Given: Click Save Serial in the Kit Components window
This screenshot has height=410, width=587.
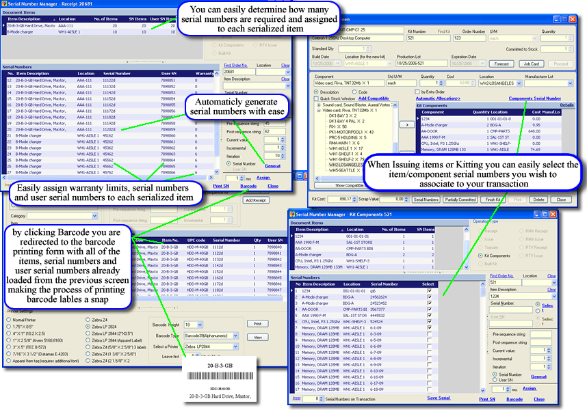Looking at the screenshot, I should tap(439, 399).
